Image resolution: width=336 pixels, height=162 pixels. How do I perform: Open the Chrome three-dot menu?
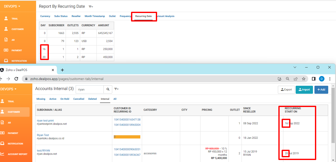[x=330, y=79]
